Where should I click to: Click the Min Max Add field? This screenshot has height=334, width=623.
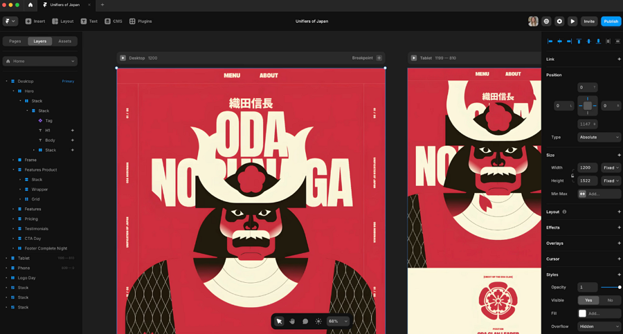[x=599, y=194]
